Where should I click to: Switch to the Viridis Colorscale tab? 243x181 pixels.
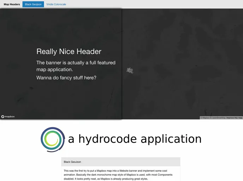click(56, 4)
